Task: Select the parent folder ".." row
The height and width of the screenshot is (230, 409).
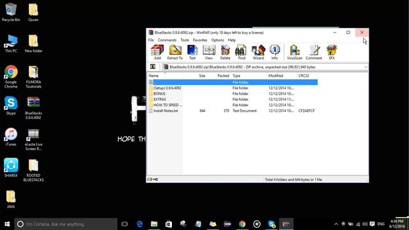Action: click(x=233, y=82)
